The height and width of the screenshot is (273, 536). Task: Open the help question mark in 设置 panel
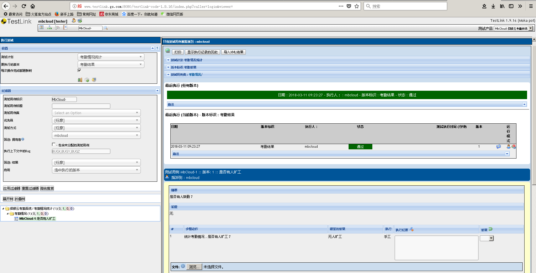coord(157,48)
